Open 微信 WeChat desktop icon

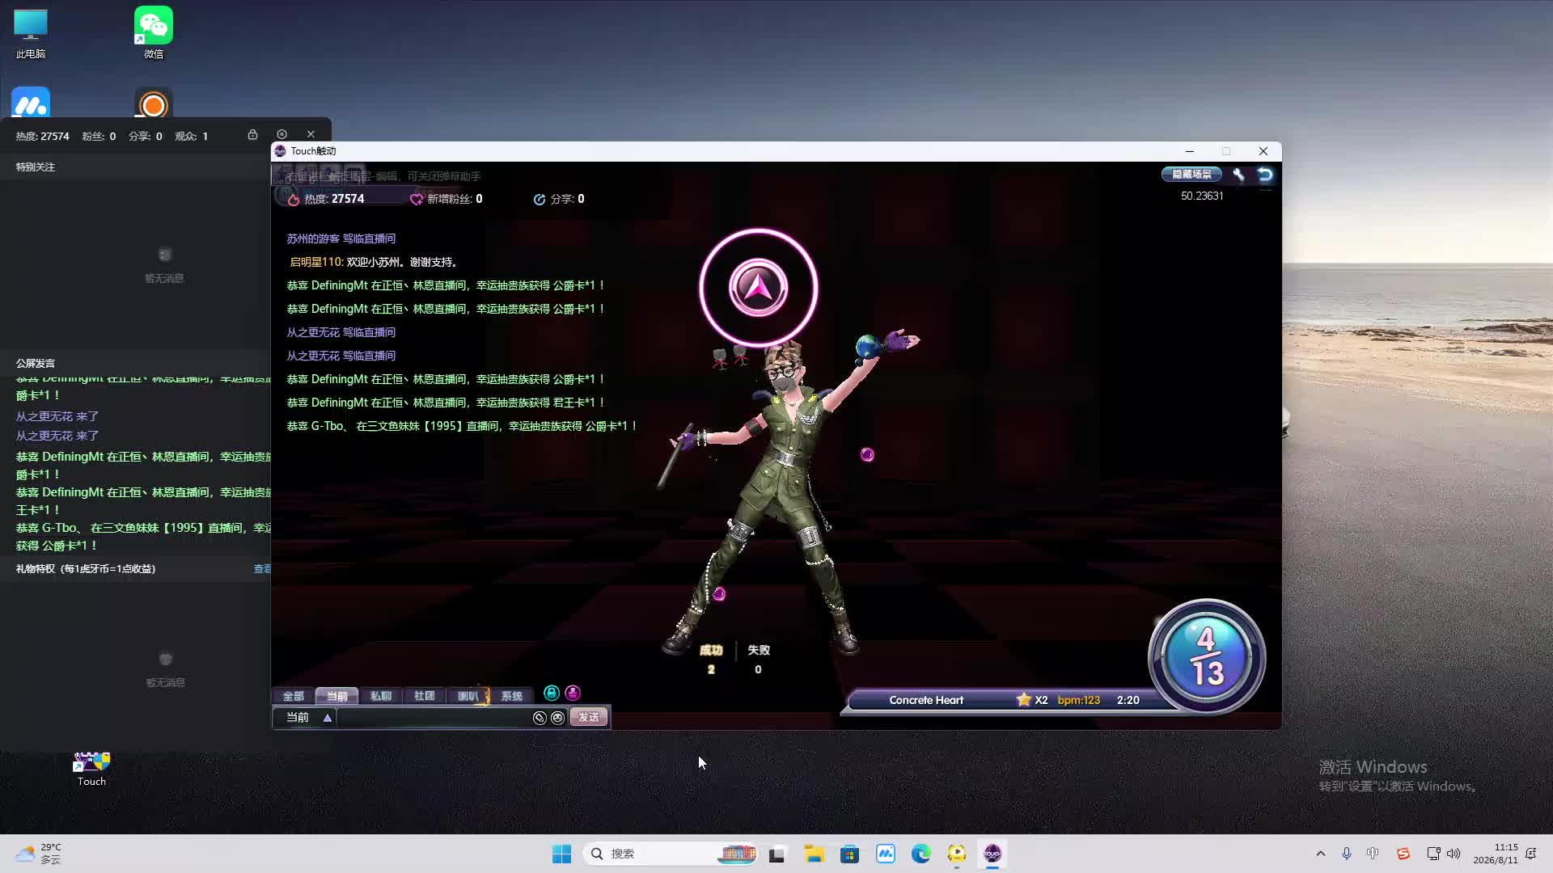pos(154,34)
